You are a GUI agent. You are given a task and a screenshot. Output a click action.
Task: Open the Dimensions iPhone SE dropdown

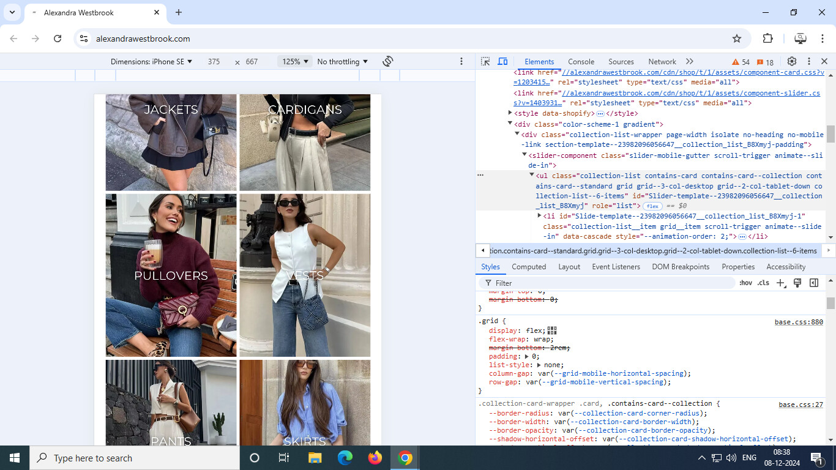click(151, 62)
